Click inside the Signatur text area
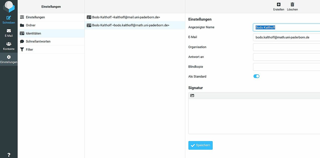The height and width of the screenshot is (158, 320). (x=254, y=116)
